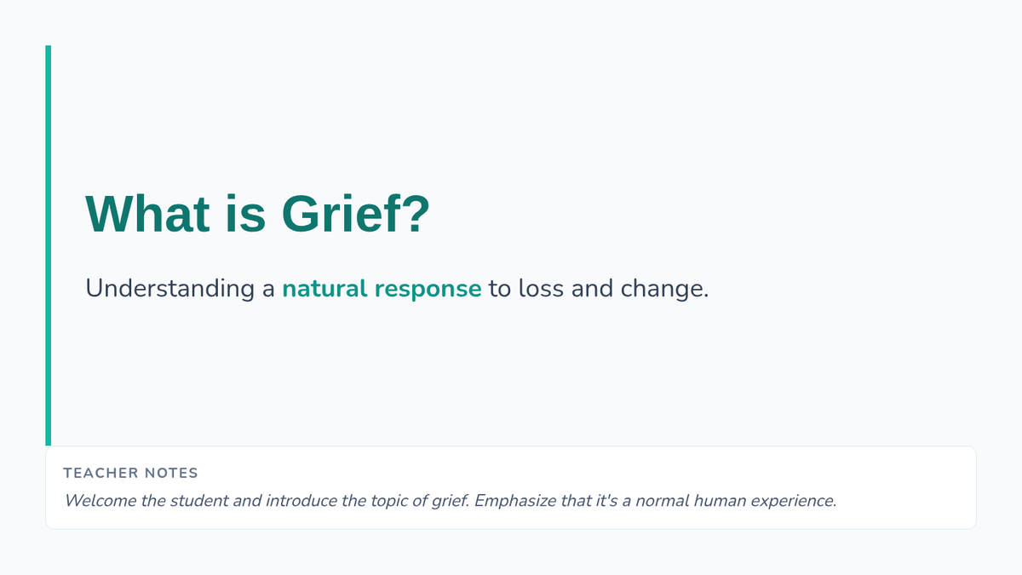Click the word "Understanding" in the subtitle
This screenshot has width=1022, height=575.
click(x=169, y=289)
